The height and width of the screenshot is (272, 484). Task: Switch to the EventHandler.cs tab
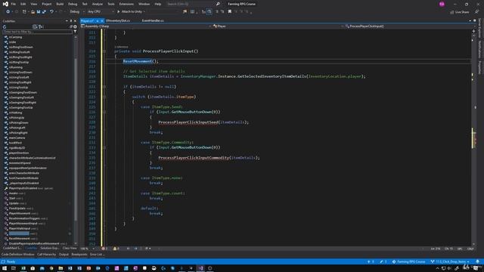(x=153, y=20)
